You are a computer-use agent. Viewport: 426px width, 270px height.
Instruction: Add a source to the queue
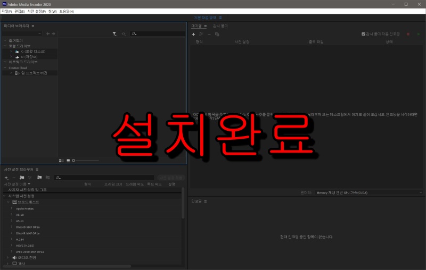pos(193,34)
